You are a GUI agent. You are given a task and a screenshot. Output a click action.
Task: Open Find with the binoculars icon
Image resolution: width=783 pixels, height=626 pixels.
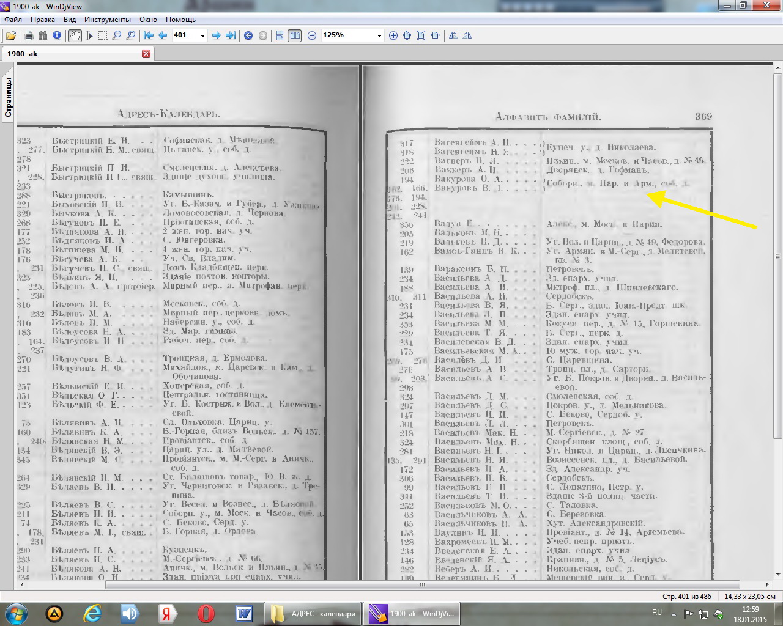click(x=42, y=35)
